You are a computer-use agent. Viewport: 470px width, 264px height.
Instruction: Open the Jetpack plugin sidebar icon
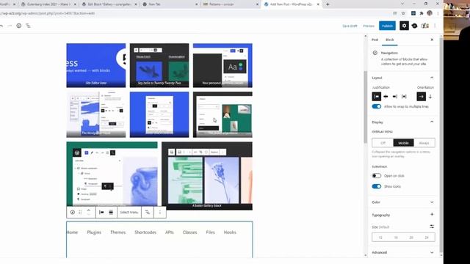[414, 26]
